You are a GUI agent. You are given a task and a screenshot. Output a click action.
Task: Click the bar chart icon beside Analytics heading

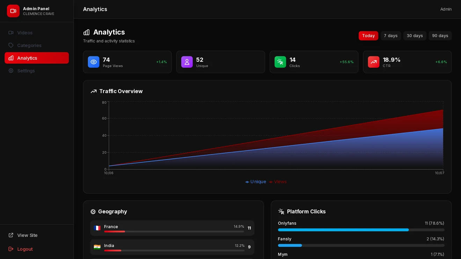(86, 32)
